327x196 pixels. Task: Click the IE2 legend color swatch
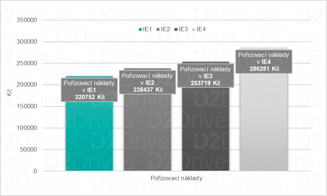(158, 29)
